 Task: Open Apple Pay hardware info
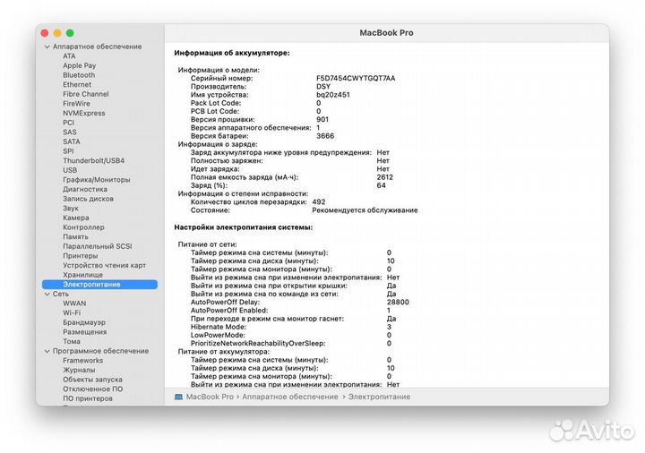point(79,65)
